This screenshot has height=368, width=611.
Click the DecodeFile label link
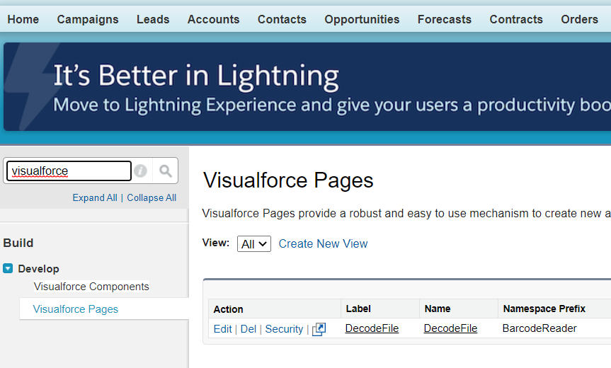tap(372, 328)
